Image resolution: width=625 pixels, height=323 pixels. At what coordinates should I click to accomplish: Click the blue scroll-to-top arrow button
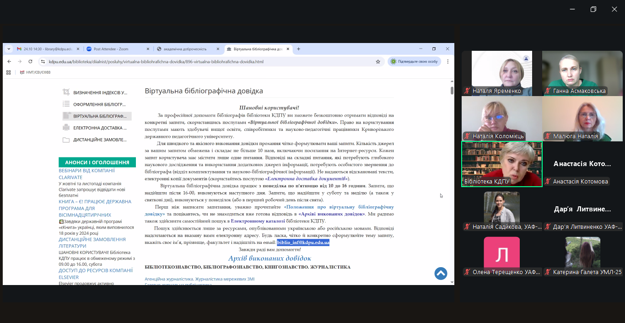pos(441,273)
